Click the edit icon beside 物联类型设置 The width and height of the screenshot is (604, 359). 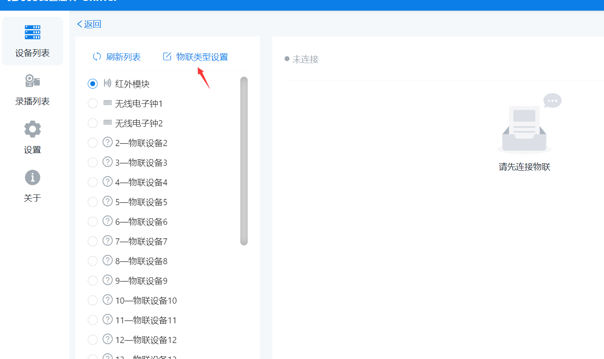pos(167,57)
